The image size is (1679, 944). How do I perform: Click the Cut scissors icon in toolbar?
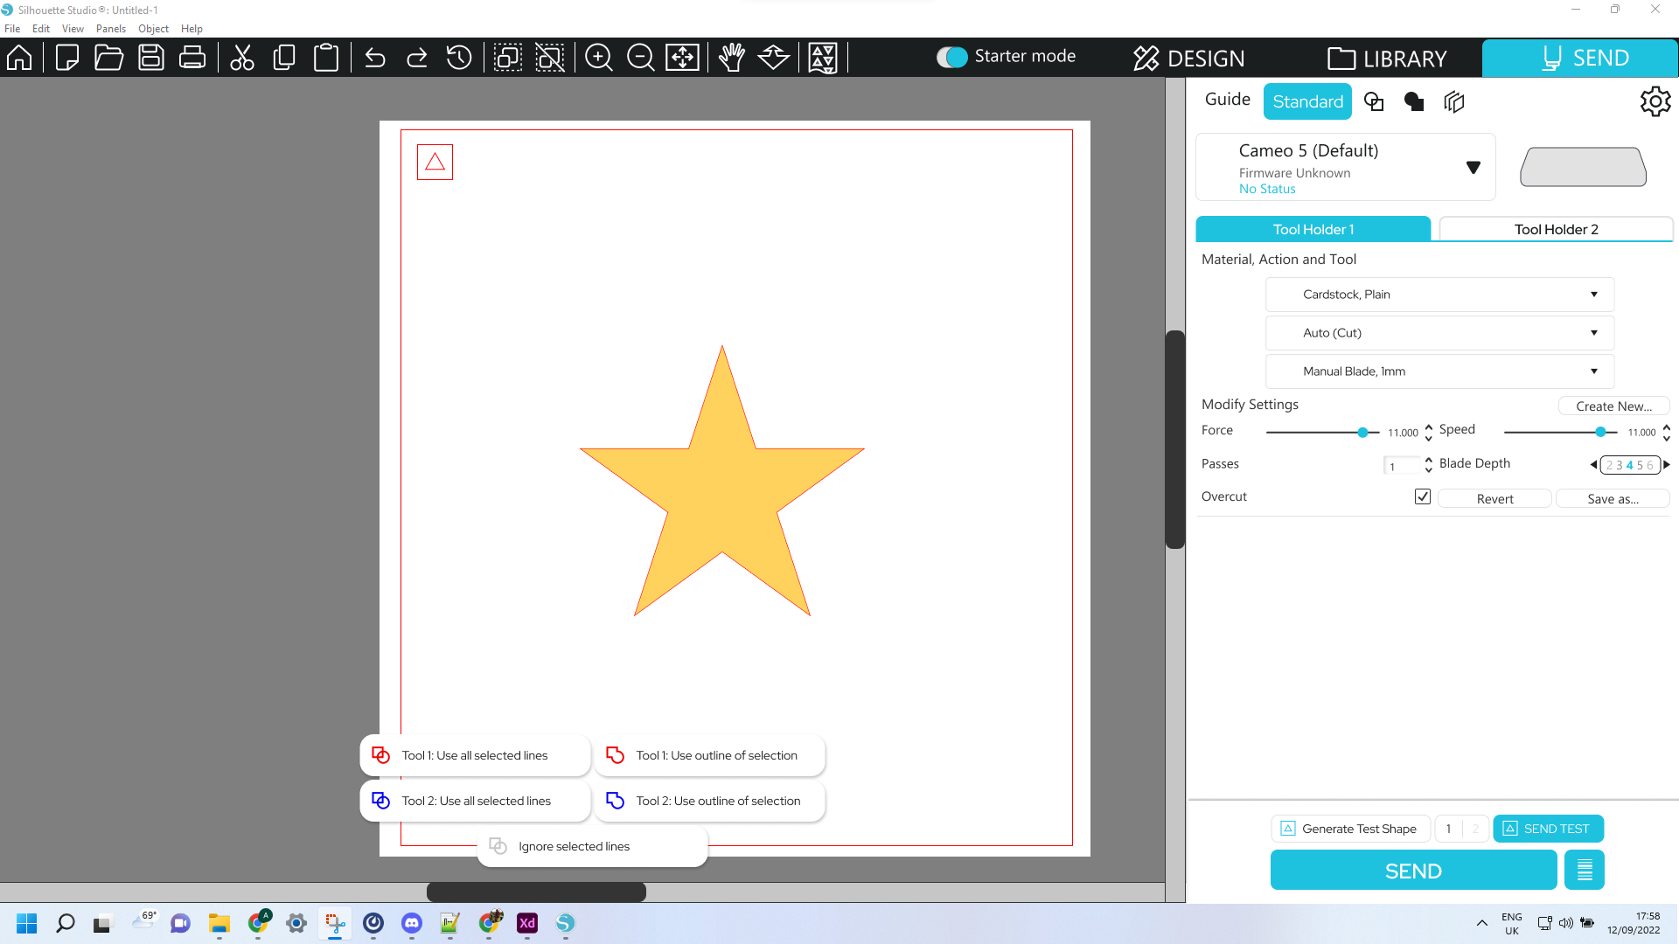point(242,58)
